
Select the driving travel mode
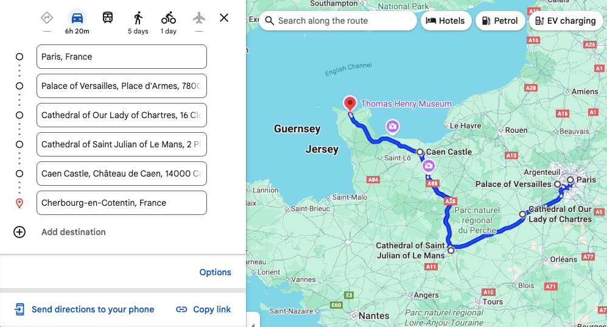tap(77, 18)
